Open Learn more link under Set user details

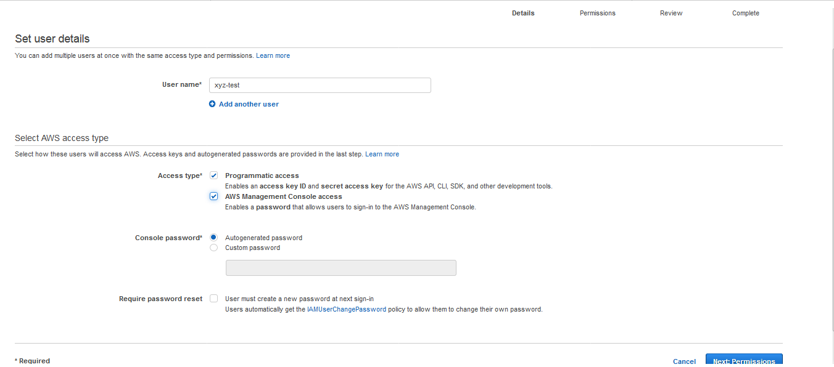coord(273,55)
